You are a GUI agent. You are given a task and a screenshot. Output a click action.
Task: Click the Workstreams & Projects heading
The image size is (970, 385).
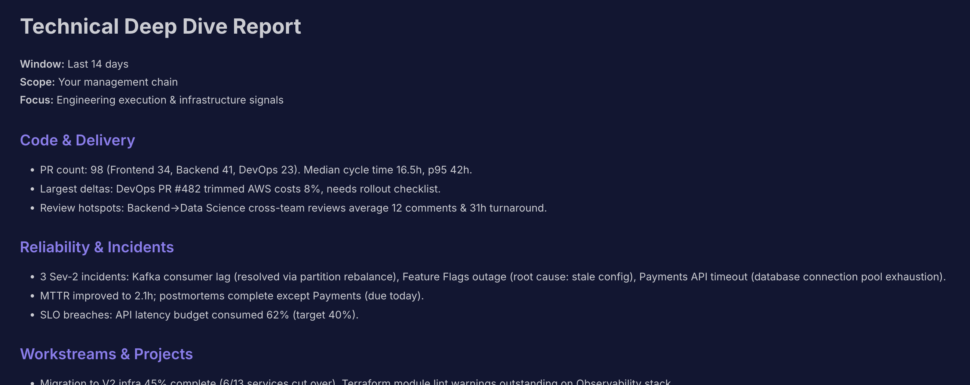[x=106, y=354]
